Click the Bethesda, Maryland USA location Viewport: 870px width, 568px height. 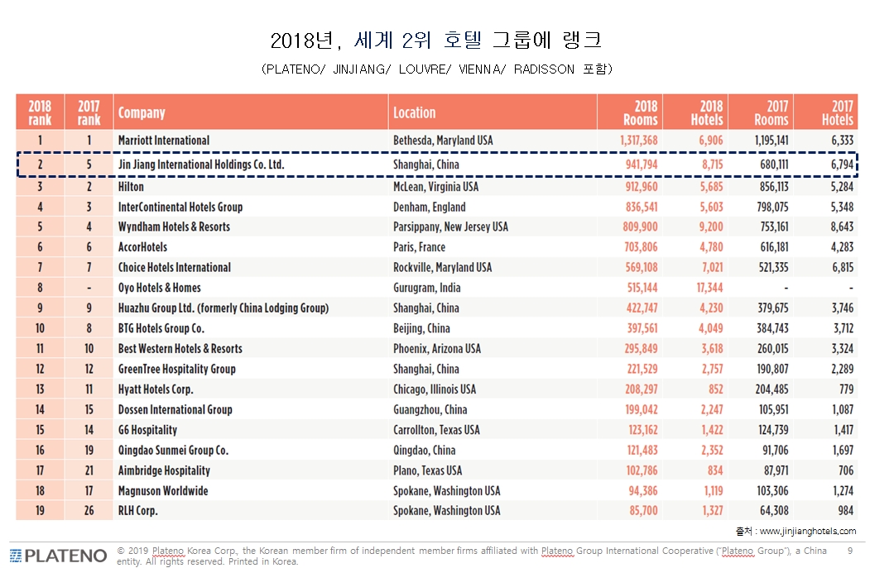(x=443, y=141)
